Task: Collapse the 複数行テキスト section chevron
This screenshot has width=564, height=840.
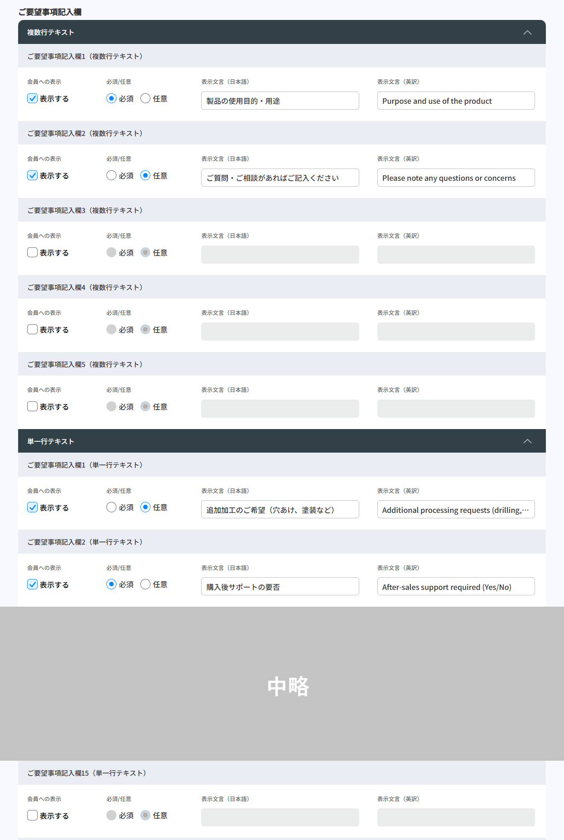Action: point(527,33)
